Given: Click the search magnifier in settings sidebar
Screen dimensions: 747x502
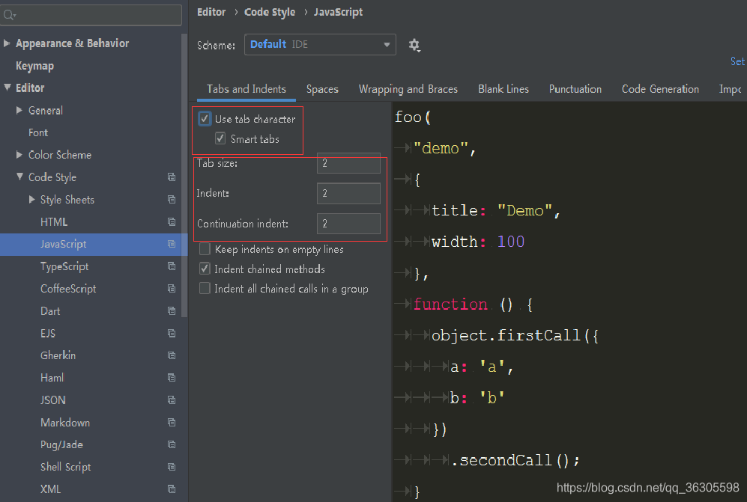Looking at the screenshot, I should pyautogui.click(x=7, y=14).
